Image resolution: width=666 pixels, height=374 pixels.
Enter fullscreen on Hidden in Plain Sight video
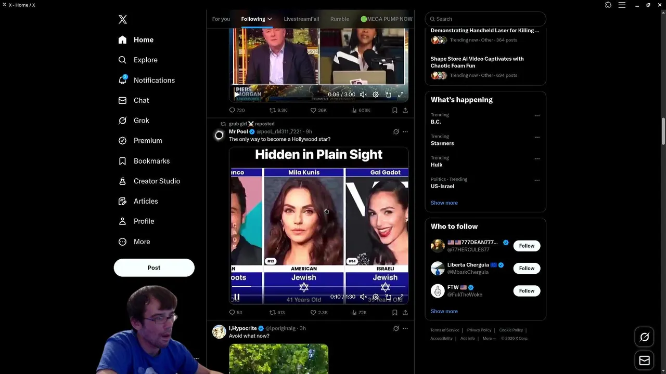(x=401, y=297)
